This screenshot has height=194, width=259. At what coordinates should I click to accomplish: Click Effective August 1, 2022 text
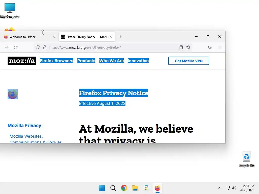tap(102, 103)
